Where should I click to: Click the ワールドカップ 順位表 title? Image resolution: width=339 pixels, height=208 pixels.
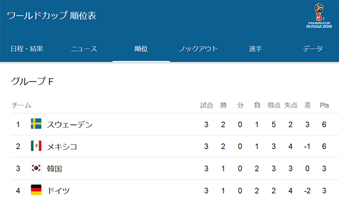(x=52, y=15)
